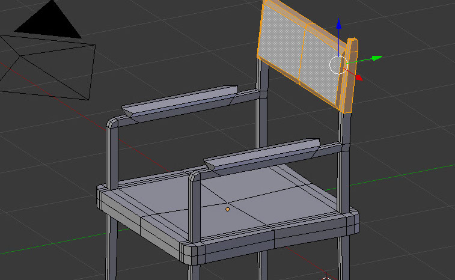Click the red X-axis manipulator arrow

pos(359,77)
